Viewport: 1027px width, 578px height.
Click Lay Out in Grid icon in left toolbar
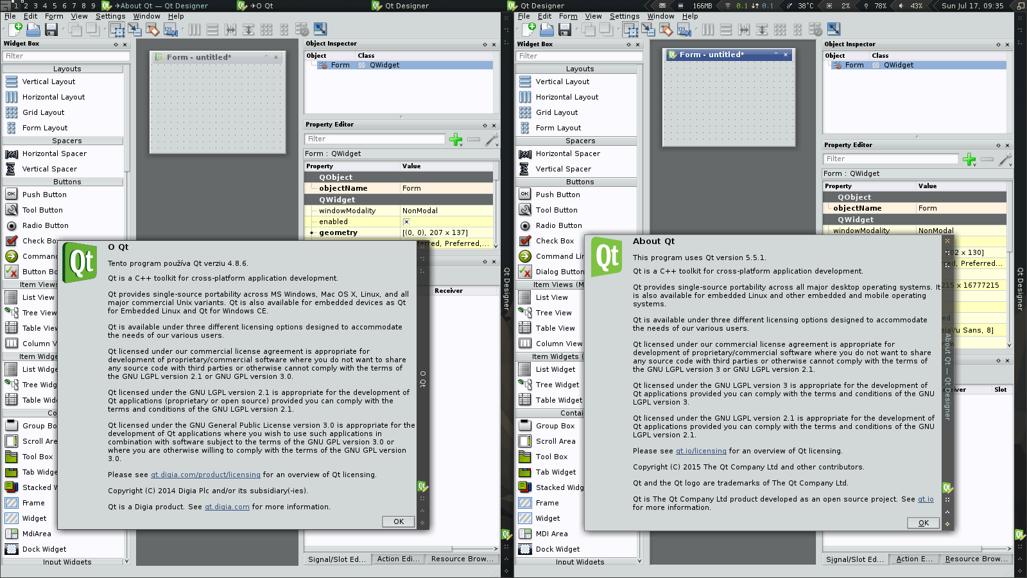[266, 29]
